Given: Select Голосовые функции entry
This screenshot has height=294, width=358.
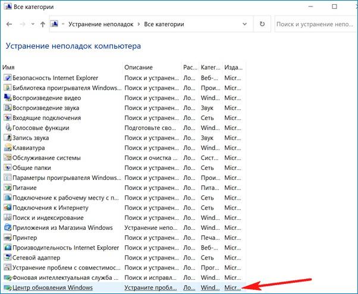Looking at the screenshot, I should pyautogui.click(x=40, y=128).
